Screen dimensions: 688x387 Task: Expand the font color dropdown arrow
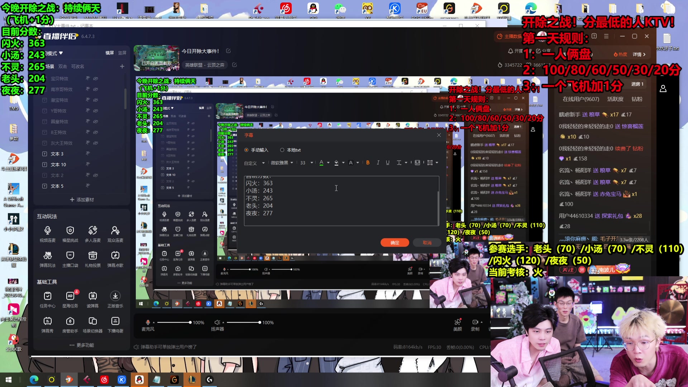pos(328,163)
